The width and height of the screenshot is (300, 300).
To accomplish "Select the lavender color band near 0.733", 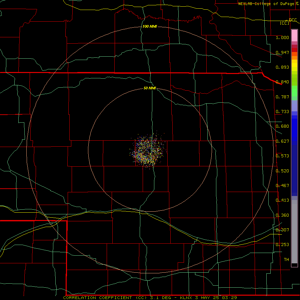I will 294,106.
